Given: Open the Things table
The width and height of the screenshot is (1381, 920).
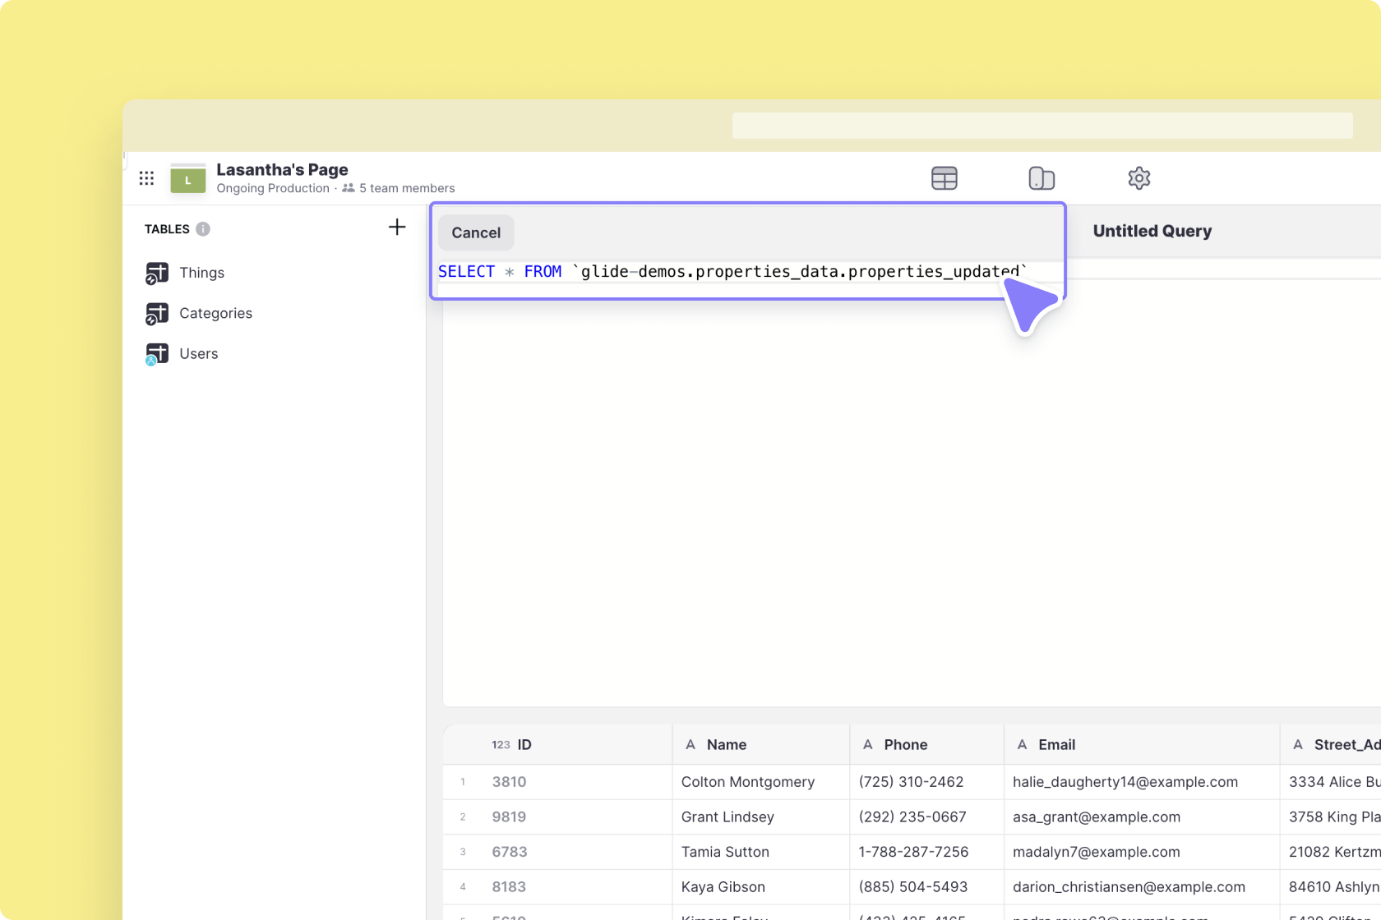Looking at the screenshot, I should click(201, 272).
